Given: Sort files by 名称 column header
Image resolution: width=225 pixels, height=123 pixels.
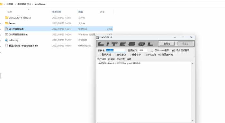Looking at the screenshot, I should click(10, 12).
